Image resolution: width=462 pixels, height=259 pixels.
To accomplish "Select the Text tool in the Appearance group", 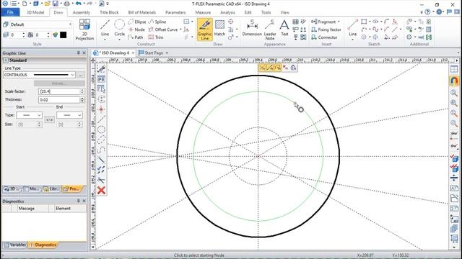I will click(x=284, y=28).
